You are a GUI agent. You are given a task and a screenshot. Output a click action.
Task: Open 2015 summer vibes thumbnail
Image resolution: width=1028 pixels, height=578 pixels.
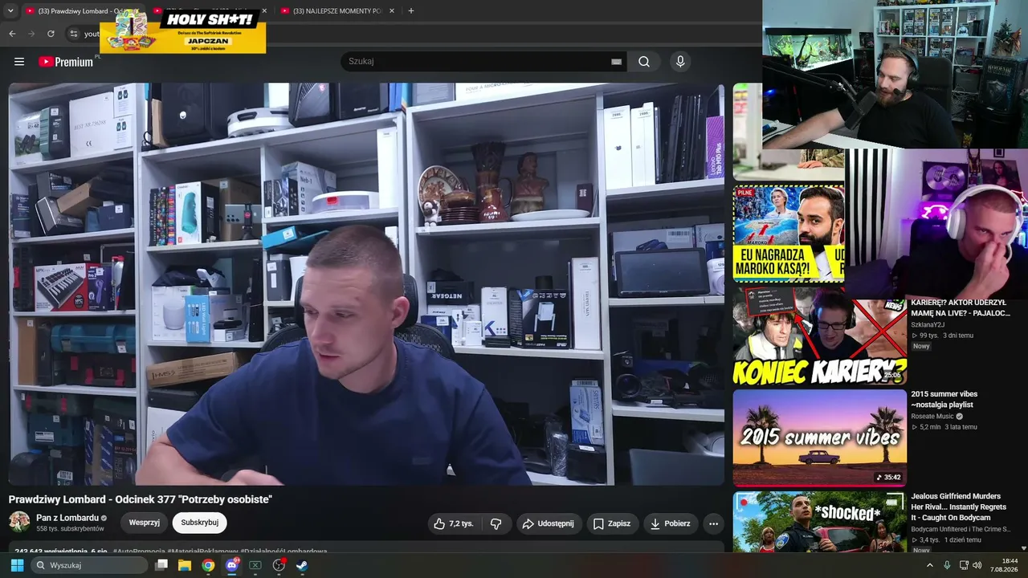pyautogui.click(x=820, y=438)
